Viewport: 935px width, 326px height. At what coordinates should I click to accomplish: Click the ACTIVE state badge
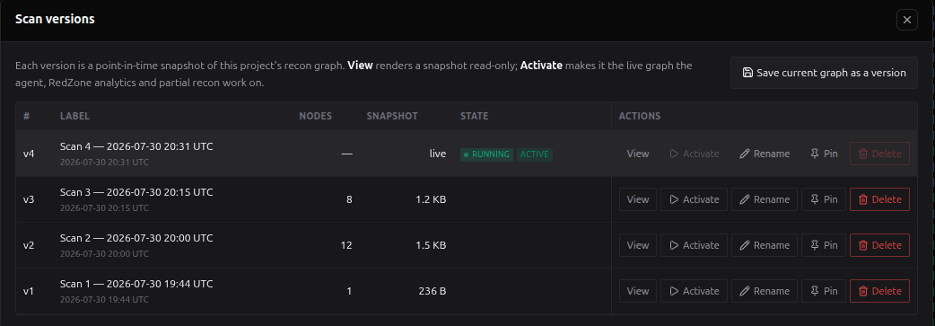[x=535, y=154]
